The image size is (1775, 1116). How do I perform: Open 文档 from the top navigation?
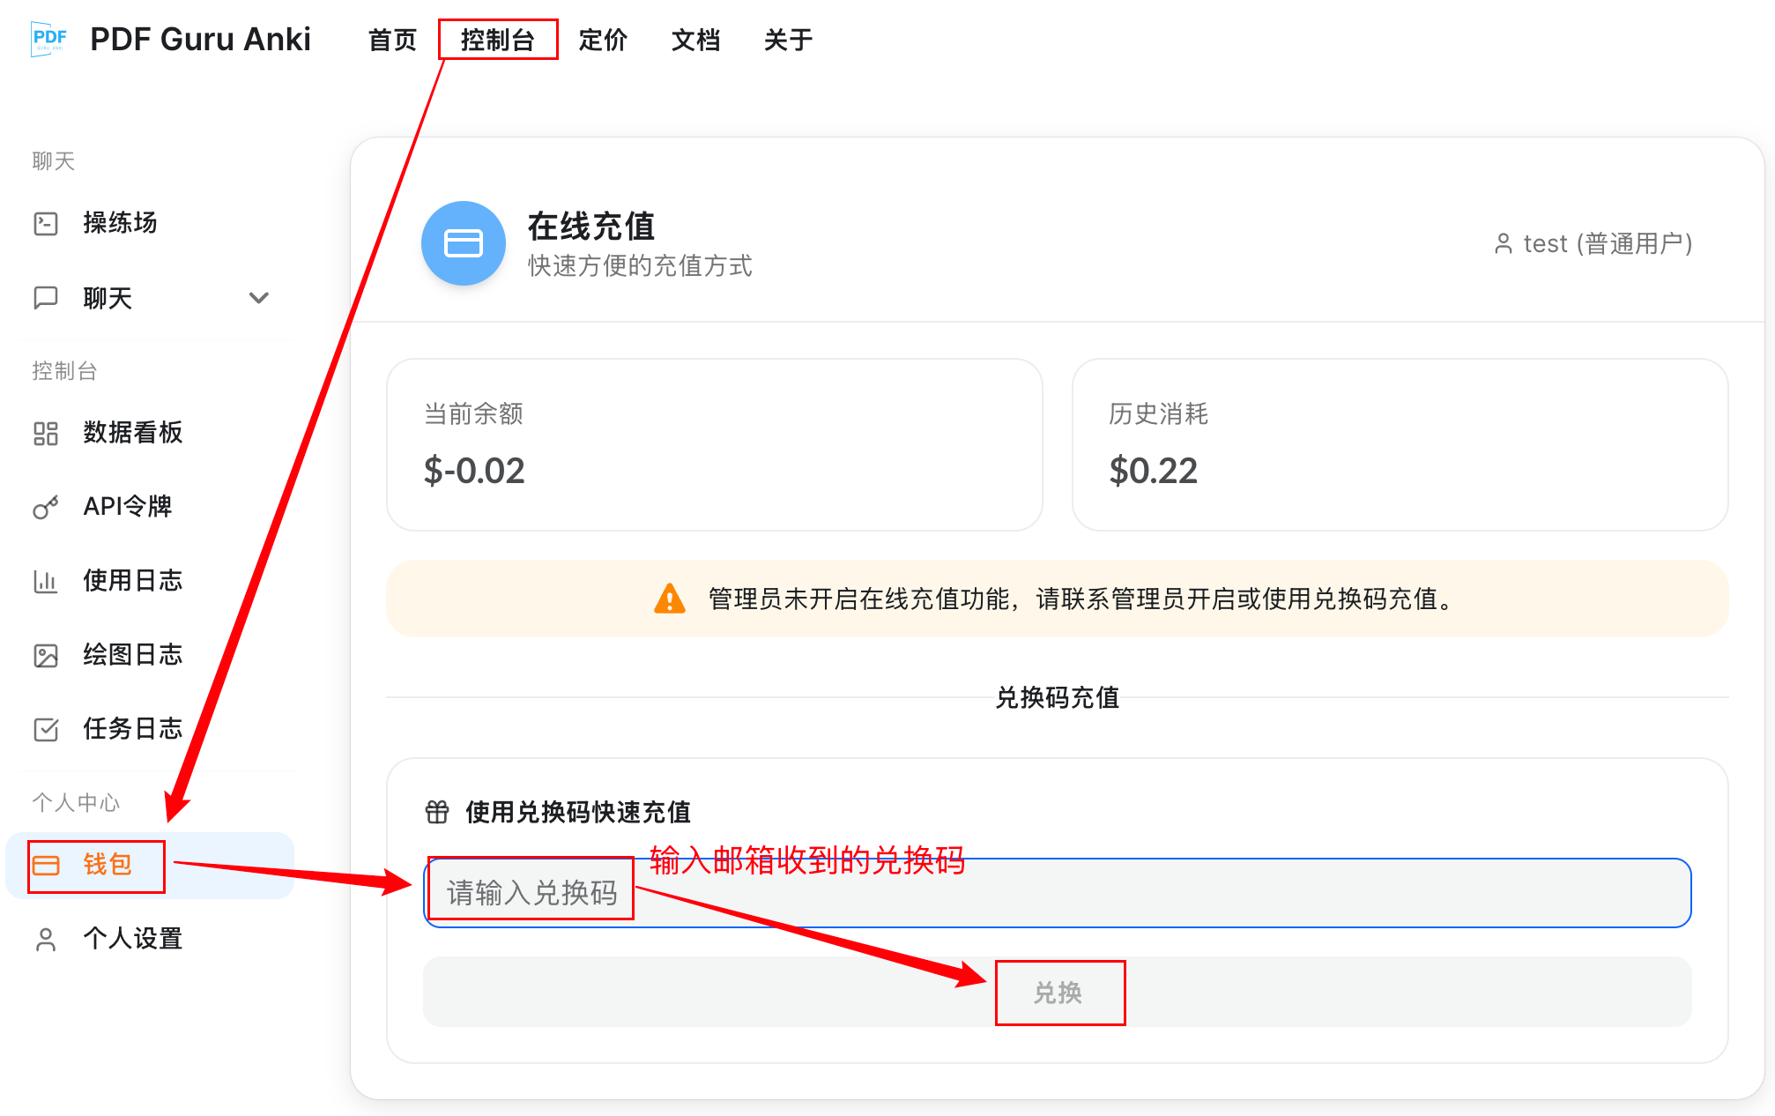point(695,40)
